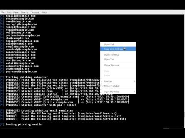The height and width of the screenshot is (138, 185).
Task: Click the 'Started website [office365]' line
Action: [x=53, y=89]
